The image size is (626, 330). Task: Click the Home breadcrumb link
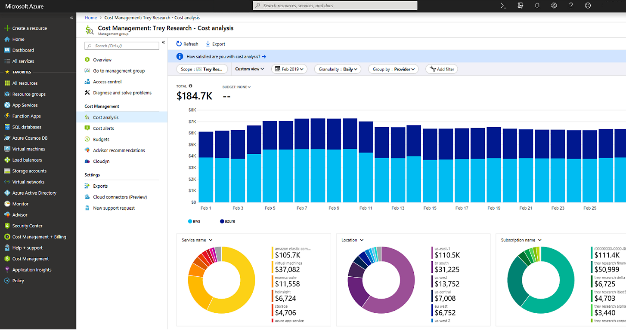click(x=91, y=18)
